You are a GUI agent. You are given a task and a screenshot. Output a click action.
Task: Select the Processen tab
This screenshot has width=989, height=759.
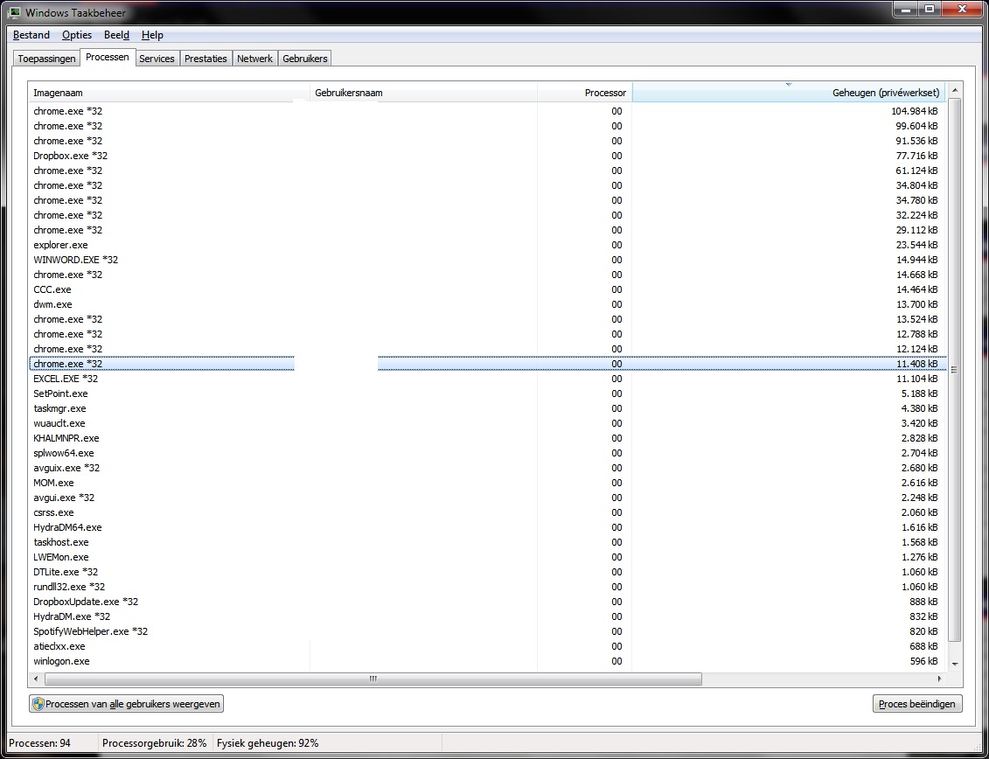click(x=108, y=58)
